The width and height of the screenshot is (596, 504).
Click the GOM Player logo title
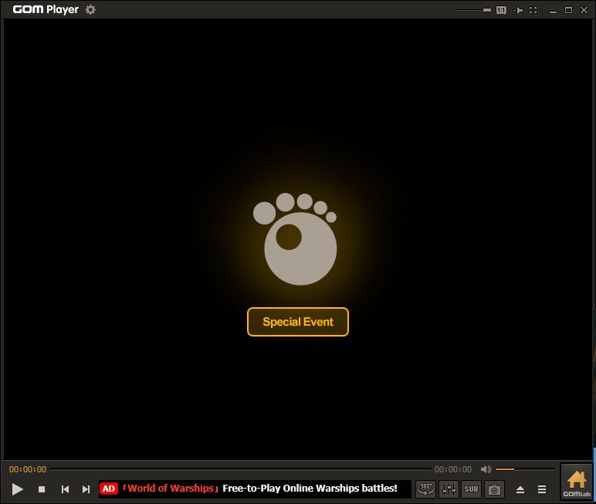(x=46, y=9)
